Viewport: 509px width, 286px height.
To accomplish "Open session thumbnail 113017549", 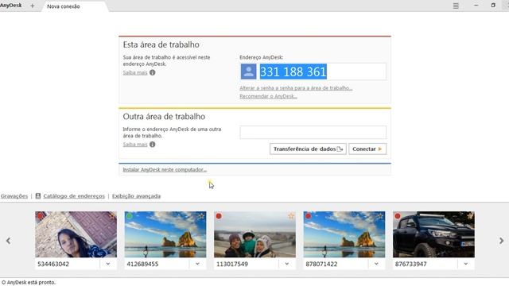I will pos(254,234).
